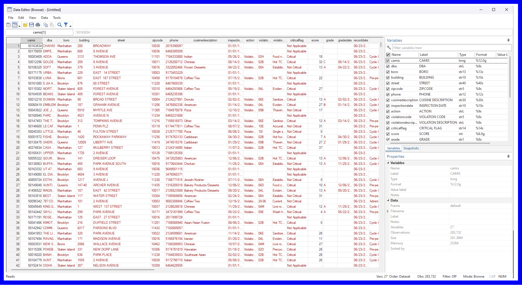
Task: Uncheck the building variable checkbox
Action: click(x=388, y=78)
